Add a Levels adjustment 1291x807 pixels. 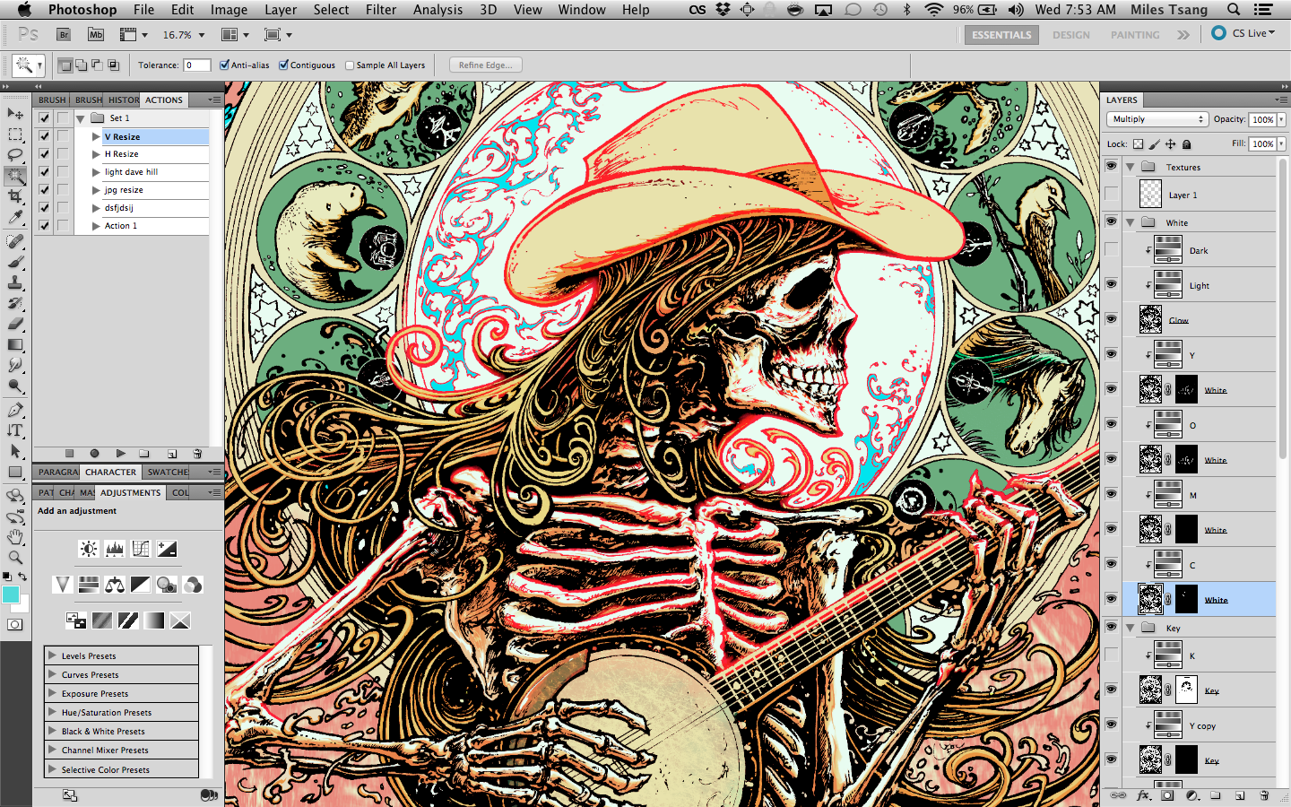point(115,549)
